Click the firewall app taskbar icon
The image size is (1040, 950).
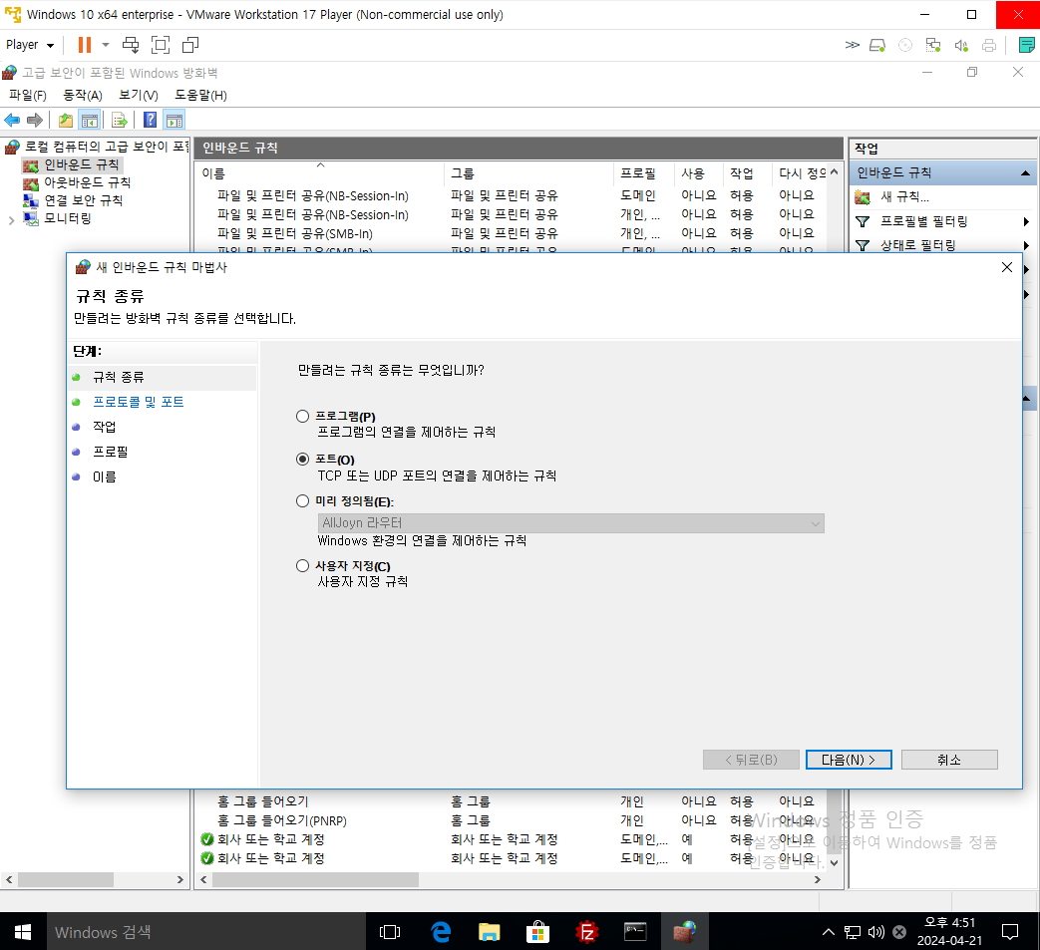coord(684,931)
